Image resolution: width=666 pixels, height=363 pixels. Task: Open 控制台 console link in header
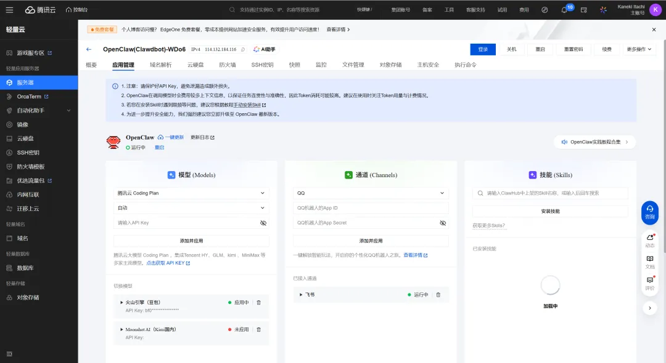point(77,10)
